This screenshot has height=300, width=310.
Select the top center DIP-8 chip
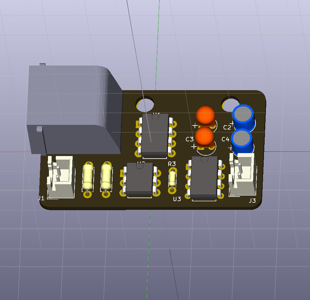155,134
